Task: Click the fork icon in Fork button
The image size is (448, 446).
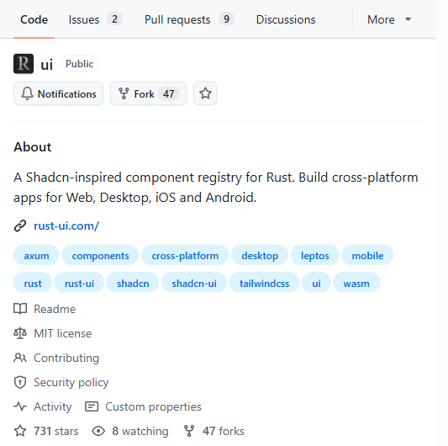Action: [x=124, y=93]
